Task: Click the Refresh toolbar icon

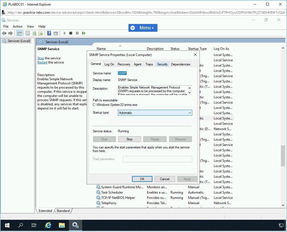Action: click(34, 33)
